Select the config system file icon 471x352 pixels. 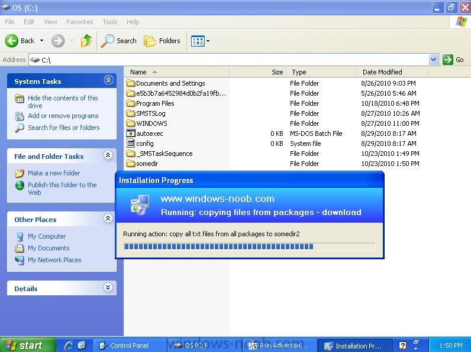(x=131, y=144)
